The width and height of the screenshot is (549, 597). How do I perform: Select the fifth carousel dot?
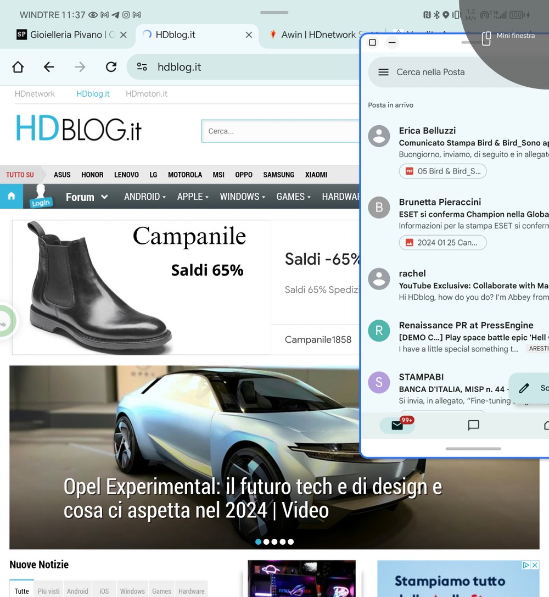point(290,542)
